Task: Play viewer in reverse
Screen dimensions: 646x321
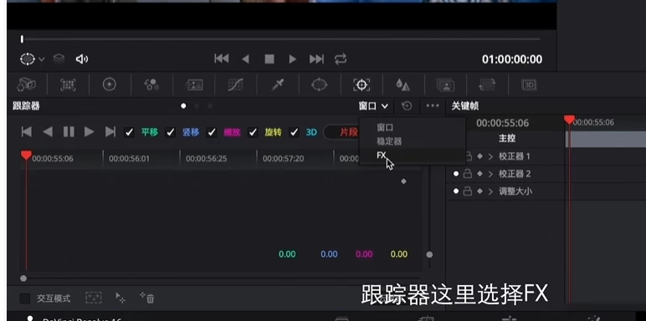Action: (245, 59)
